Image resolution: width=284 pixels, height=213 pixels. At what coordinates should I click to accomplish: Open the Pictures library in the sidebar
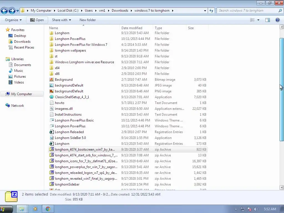[20, 77]
